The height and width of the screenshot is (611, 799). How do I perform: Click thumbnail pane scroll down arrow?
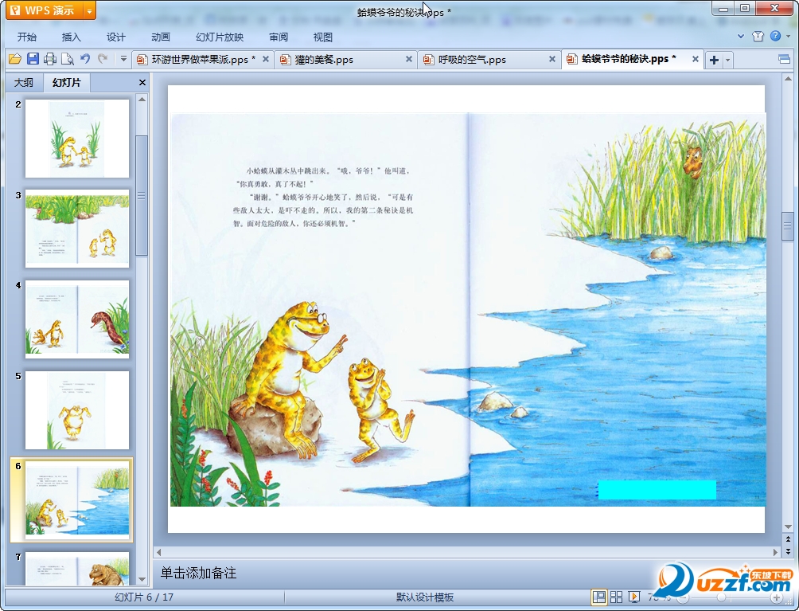[x=142, y=580]
